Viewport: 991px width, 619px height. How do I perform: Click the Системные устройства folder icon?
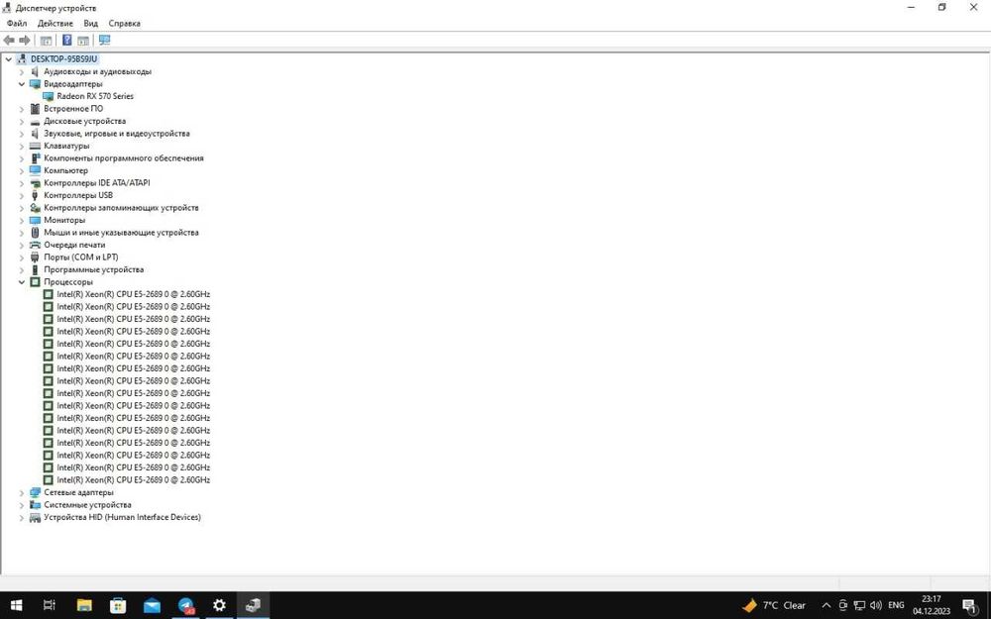point(35,505)
